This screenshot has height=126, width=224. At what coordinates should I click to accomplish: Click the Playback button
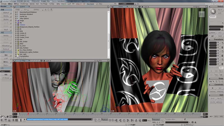click(104, 120)
